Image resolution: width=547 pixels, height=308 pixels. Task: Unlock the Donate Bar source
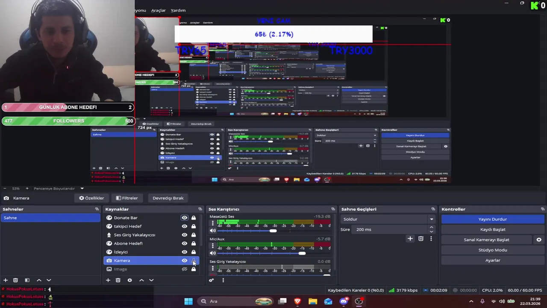coord(194,218)
